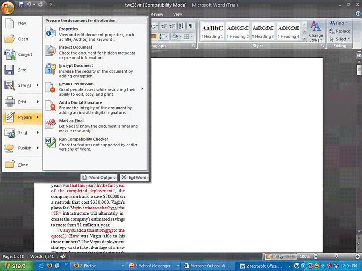The image size is (362, 271).
Task: Click the Borders icon
Action: click(x=186, y=37)
